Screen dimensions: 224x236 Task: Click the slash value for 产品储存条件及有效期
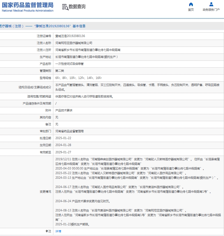(x=56, y=104)
